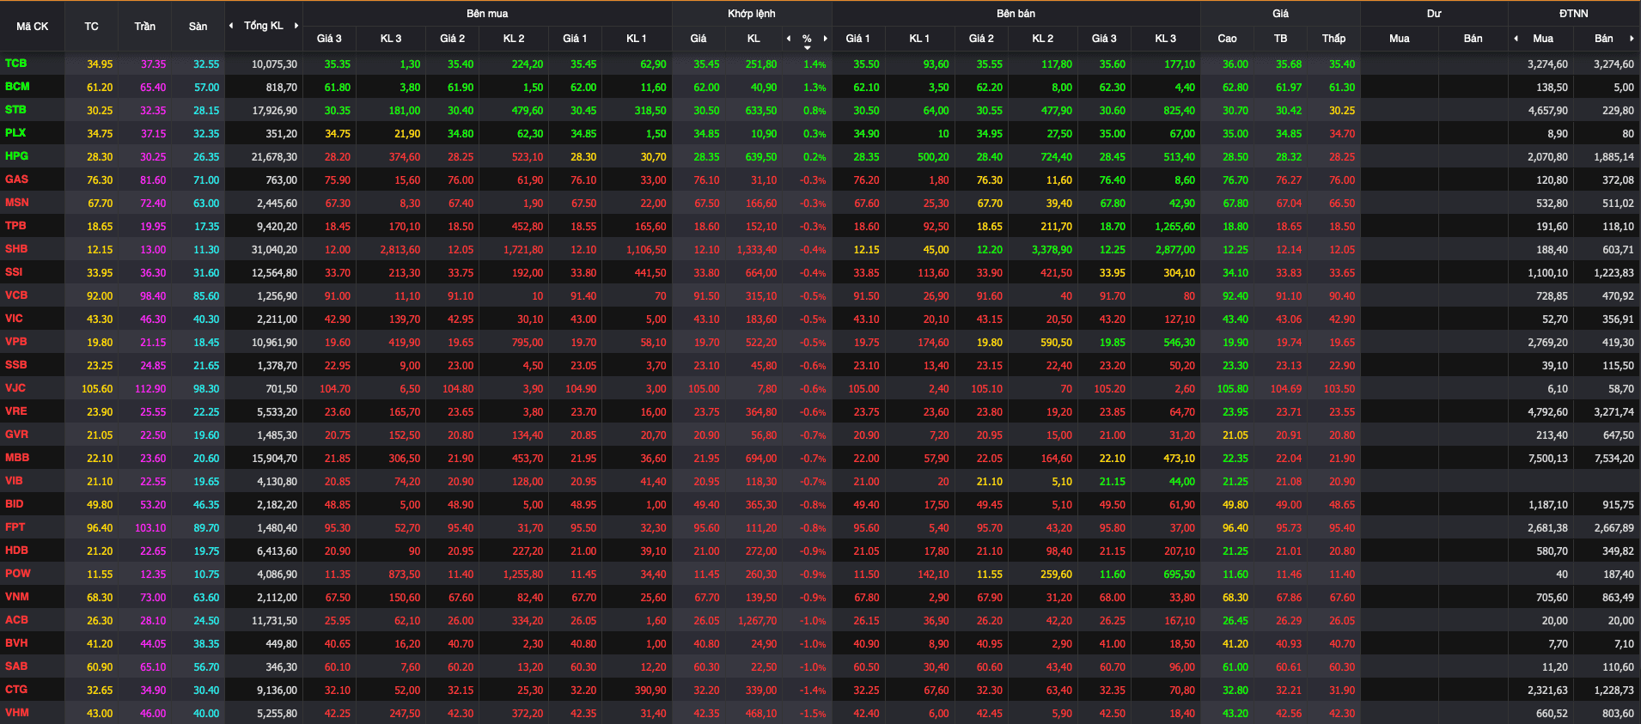Open the SSI stock symbol
This screenshot has height=724, width=1641.
pos(14,272)
